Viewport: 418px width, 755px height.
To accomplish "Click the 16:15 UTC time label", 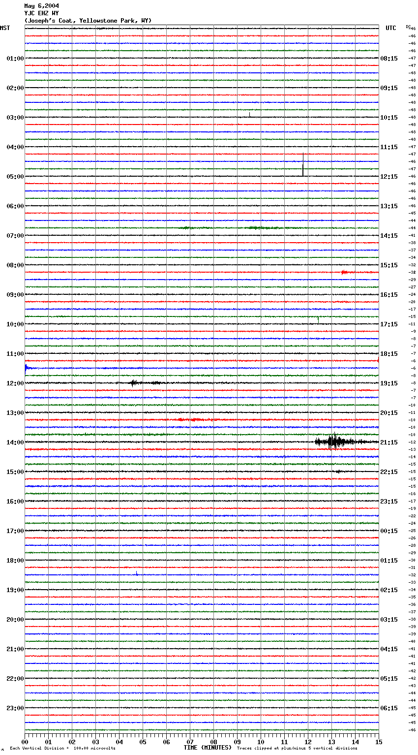I will [389, 295].
